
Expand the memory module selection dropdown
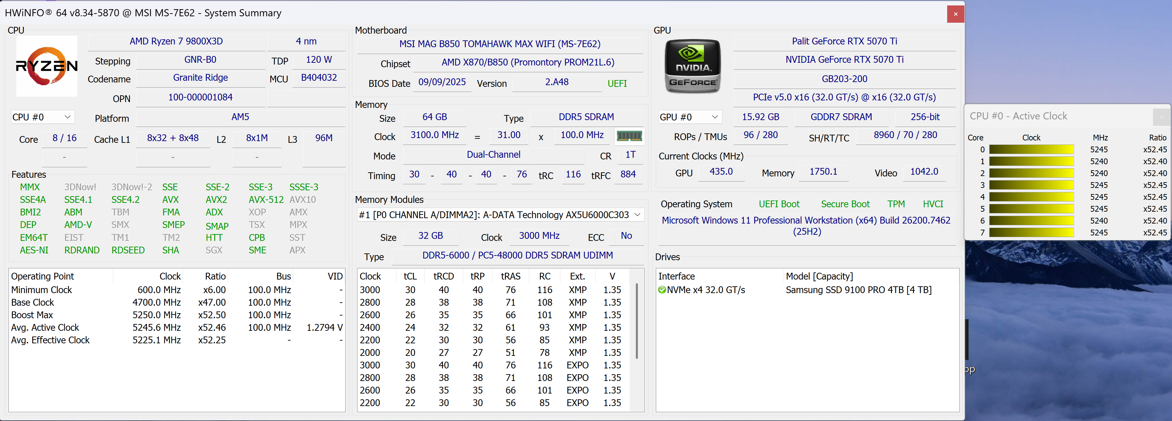click(637, 214)
